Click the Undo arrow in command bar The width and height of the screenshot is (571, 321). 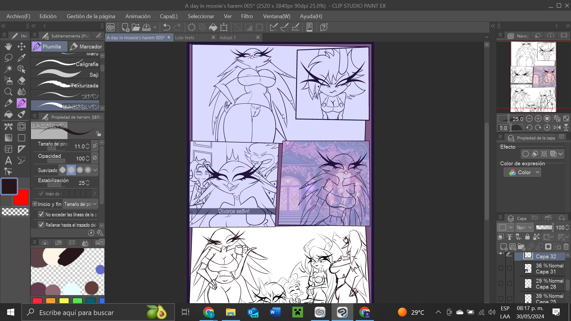pos(167,27)
